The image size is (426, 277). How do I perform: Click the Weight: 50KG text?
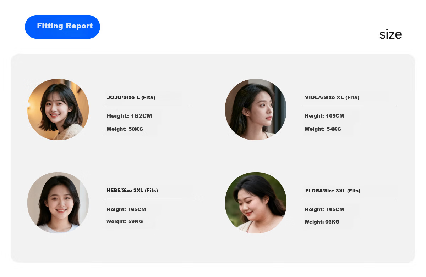(x=125, y=129)
